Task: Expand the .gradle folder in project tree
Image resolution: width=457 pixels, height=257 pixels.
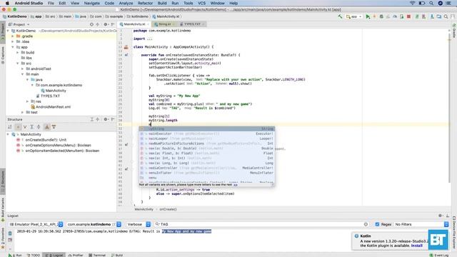Action: (x=13, y=36)
